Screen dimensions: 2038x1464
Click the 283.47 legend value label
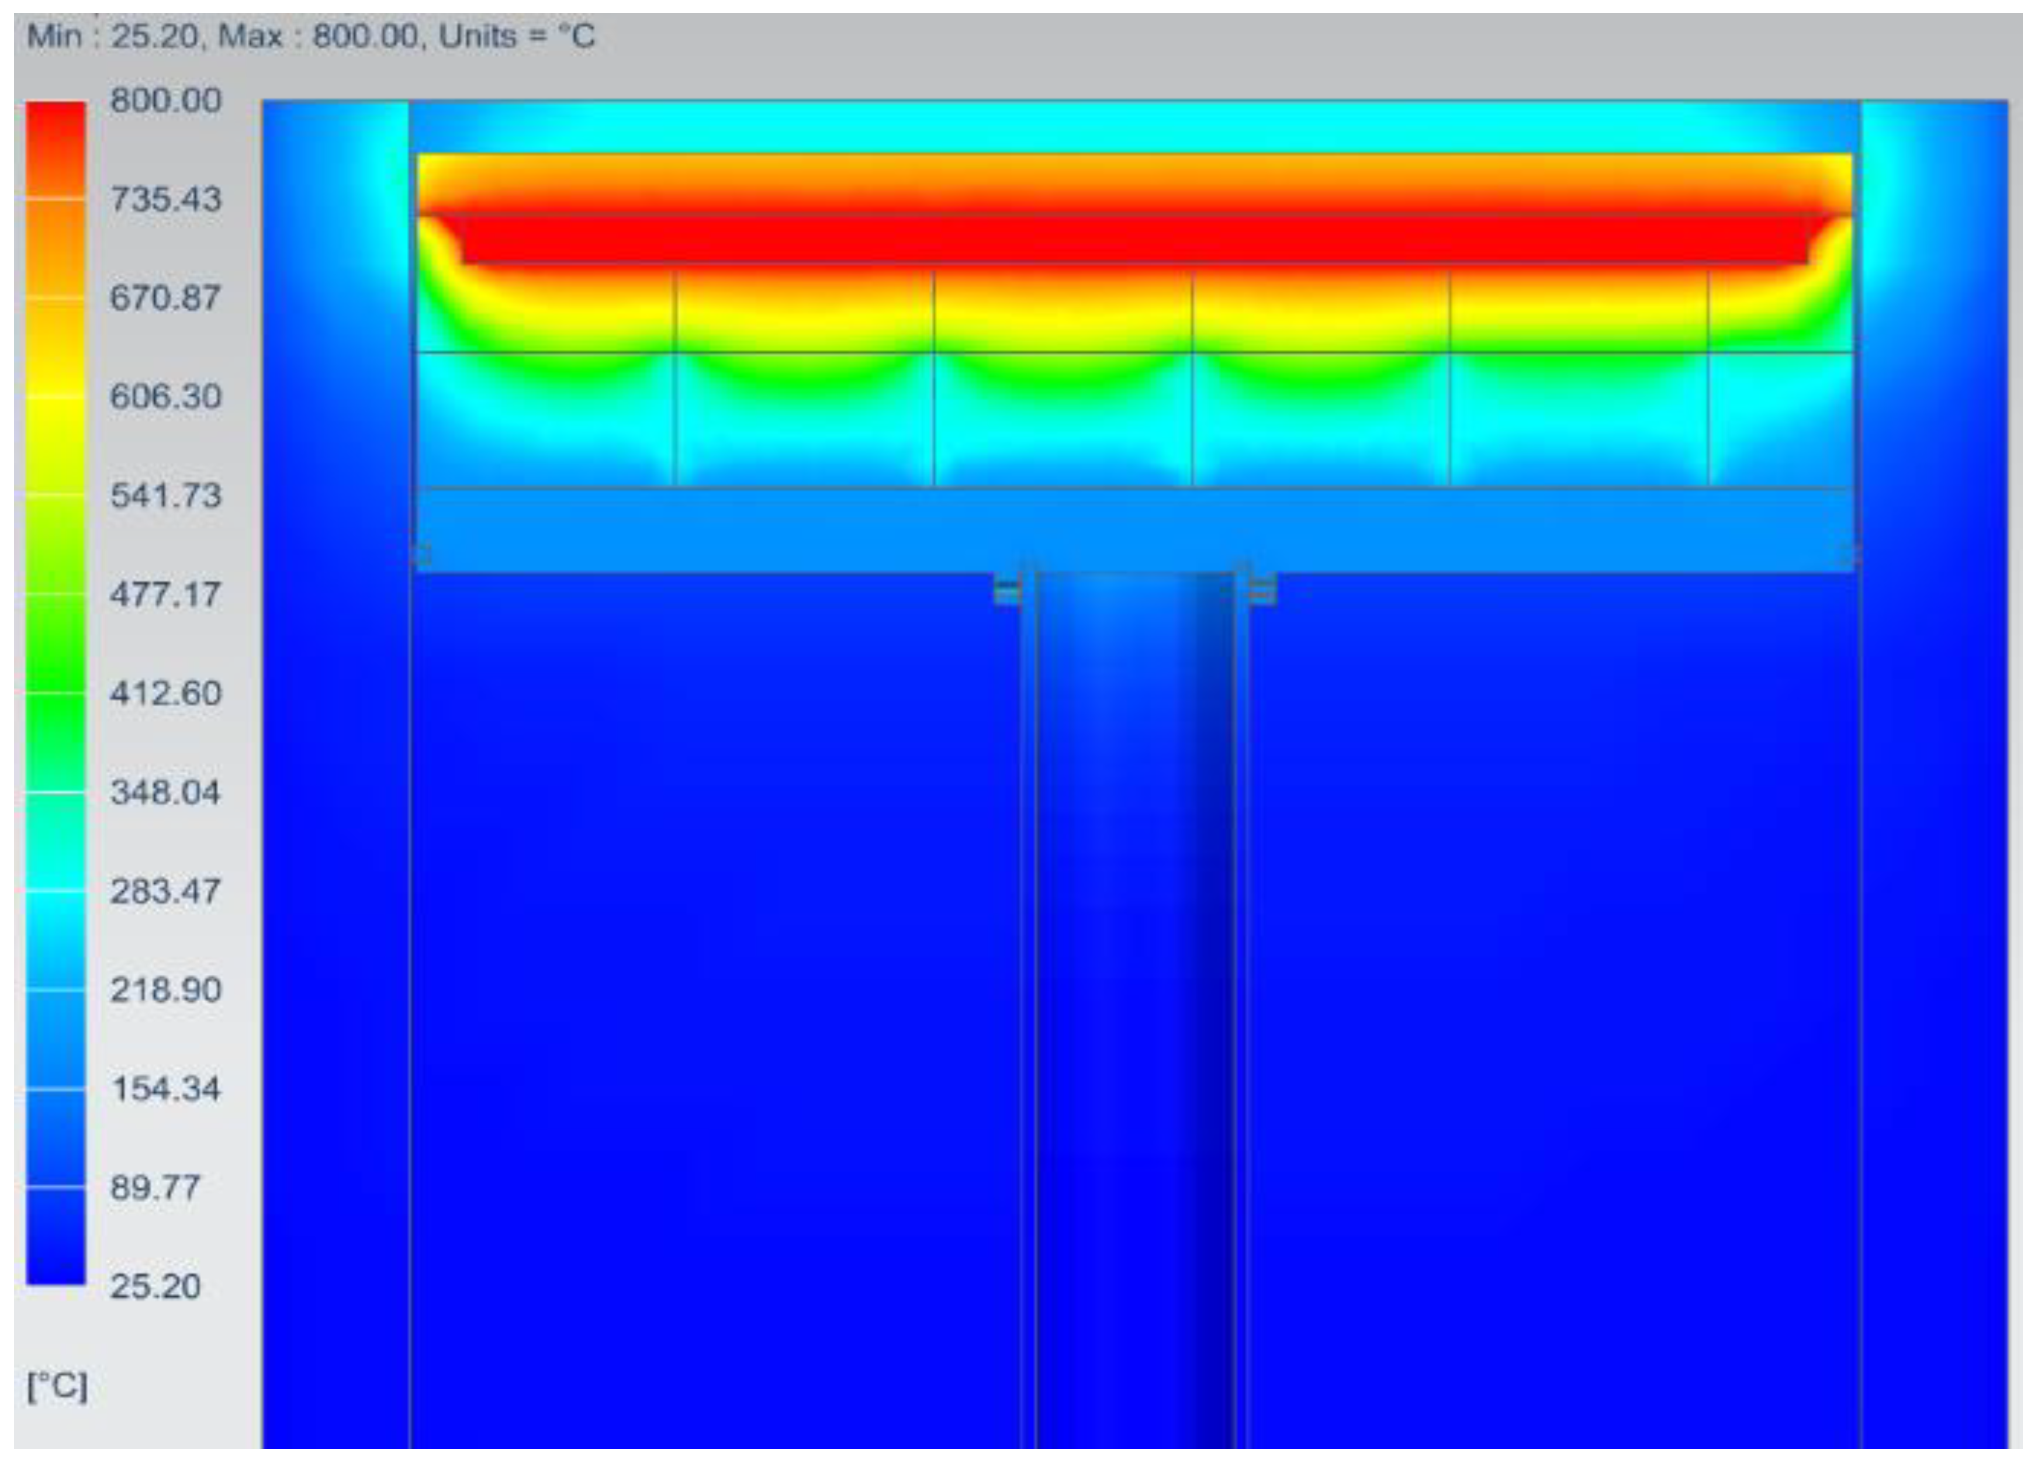[x=165, y=891]
